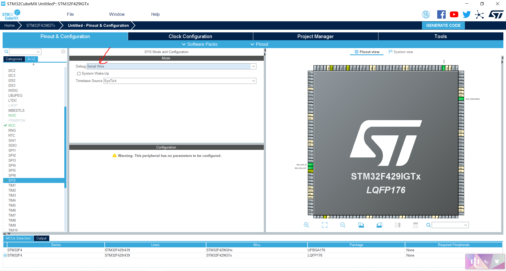The height and width of the screenshot is (271, 506).
Task: Enable the System Wake-Up checkbox
Action: 79,74
